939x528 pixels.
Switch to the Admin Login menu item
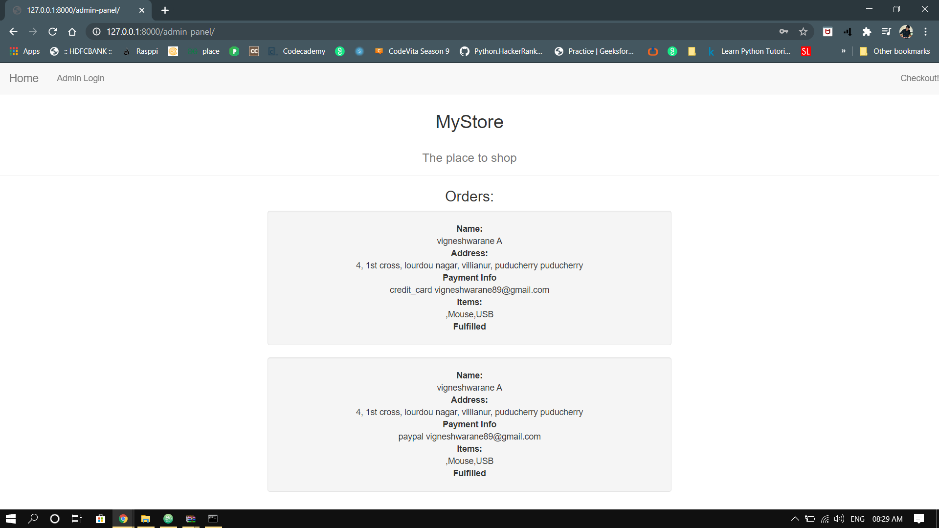tap(80, 78)
